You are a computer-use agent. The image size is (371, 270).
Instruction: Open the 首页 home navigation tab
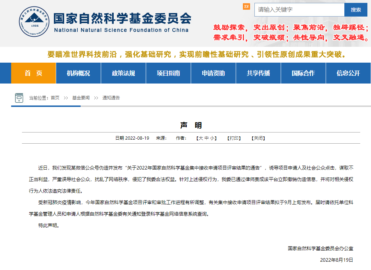click(33, 73)
